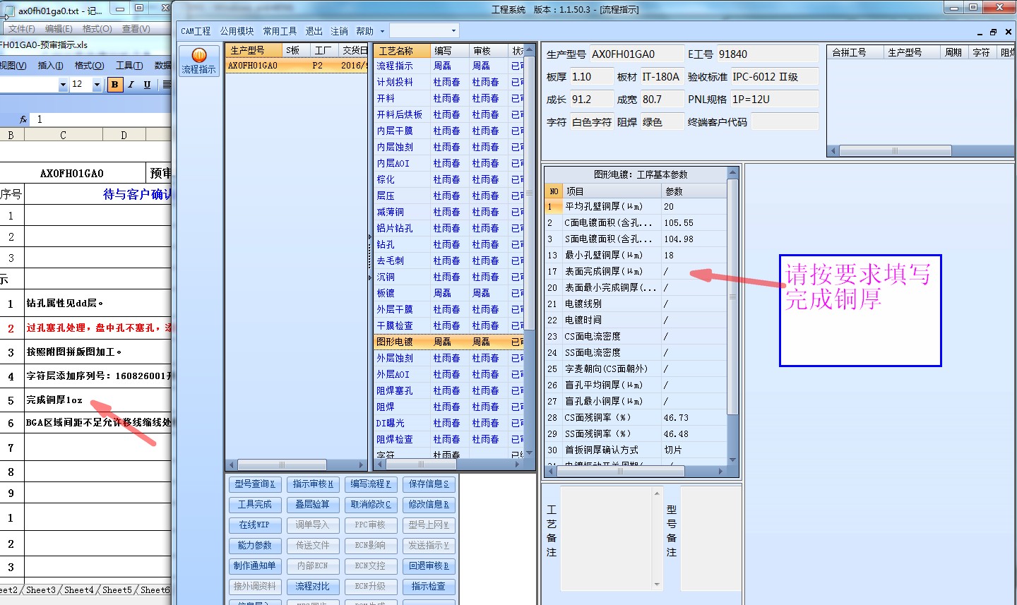1017x605 pixels.
Task: Select the AXOFH01GA0 row in model list
Action: point(297,66)
